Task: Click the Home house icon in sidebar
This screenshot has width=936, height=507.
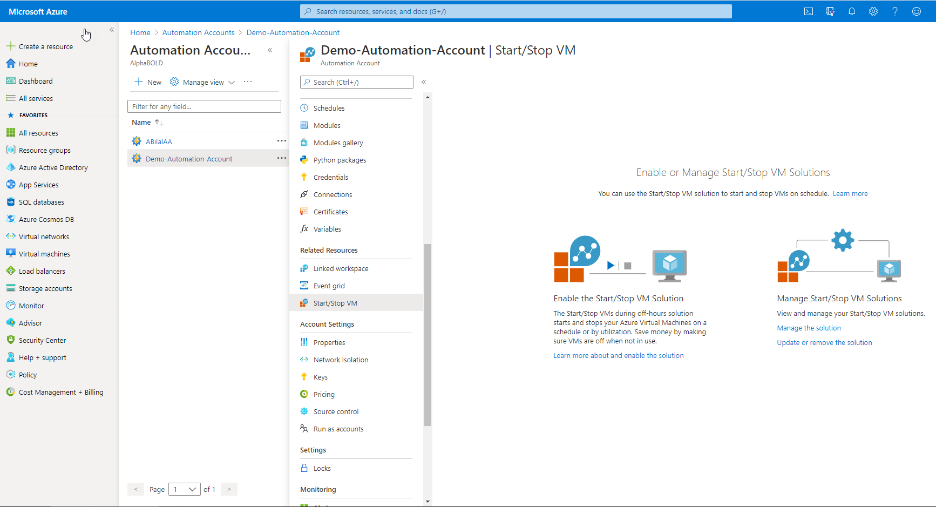Action: [10, 64]
